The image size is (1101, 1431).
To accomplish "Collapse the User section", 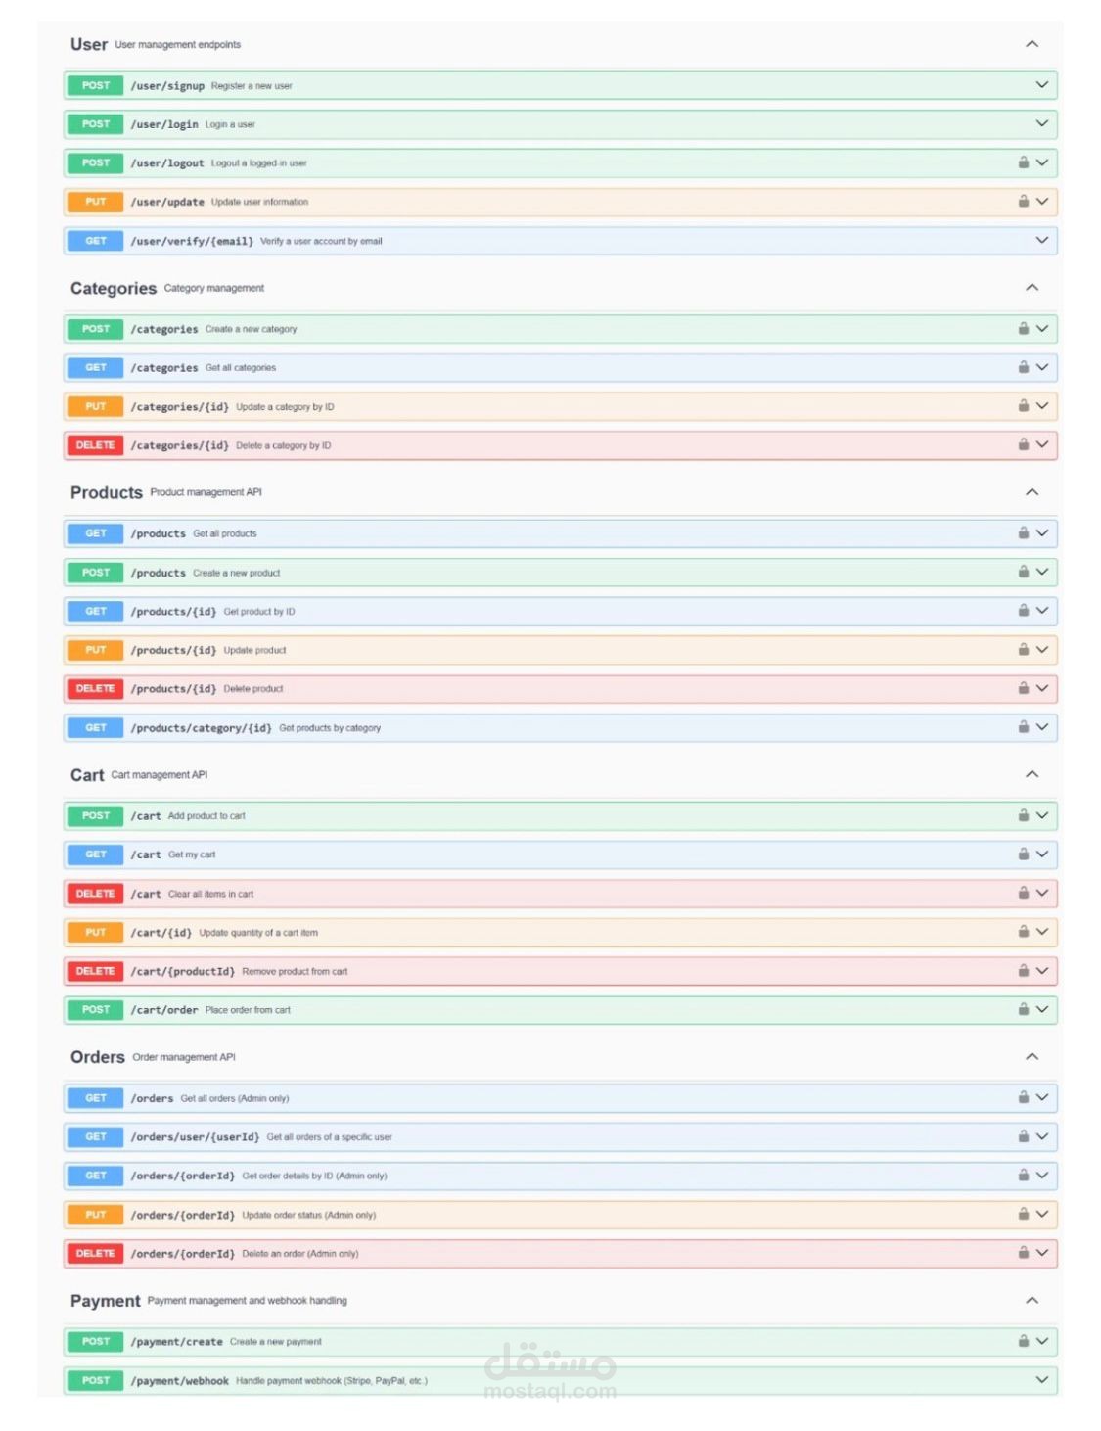I will pos(1032,44).
